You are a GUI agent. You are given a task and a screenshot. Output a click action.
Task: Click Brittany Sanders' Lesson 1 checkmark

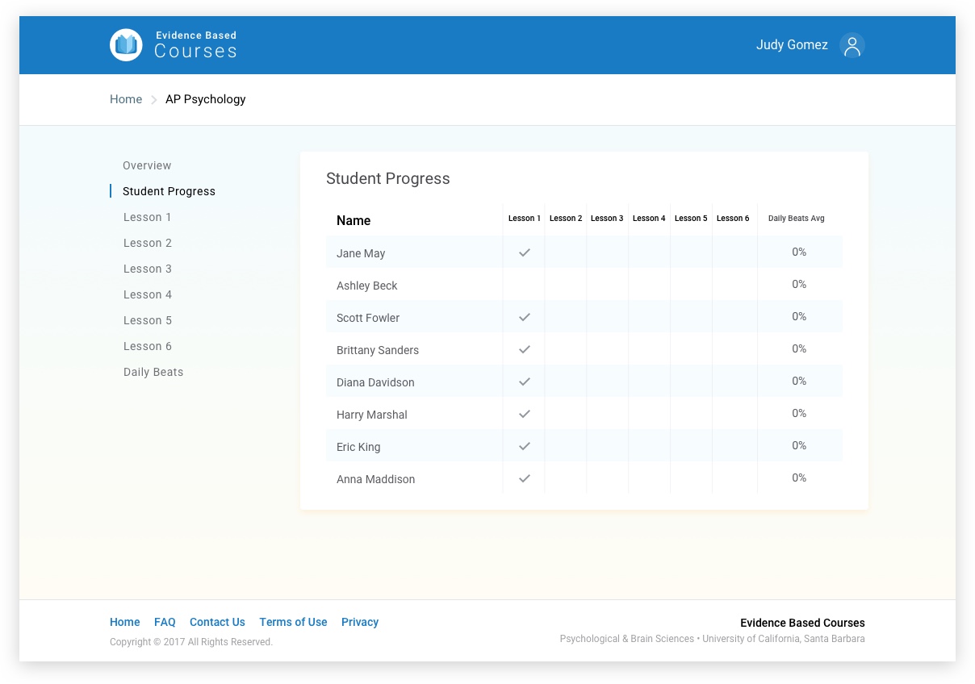pos(525,349)
